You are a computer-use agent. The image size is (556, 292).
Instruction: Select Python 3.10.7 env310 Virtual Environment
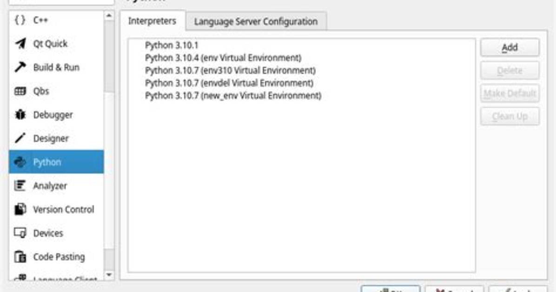point(230,70)
